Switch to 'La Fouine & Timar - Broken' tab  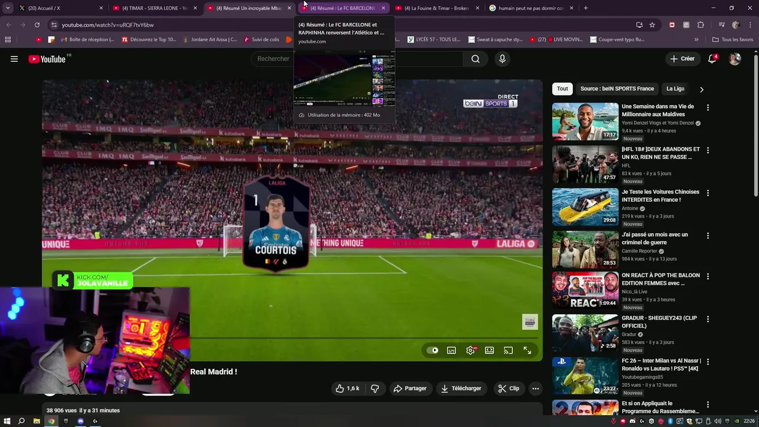click(x=438, y=8)
